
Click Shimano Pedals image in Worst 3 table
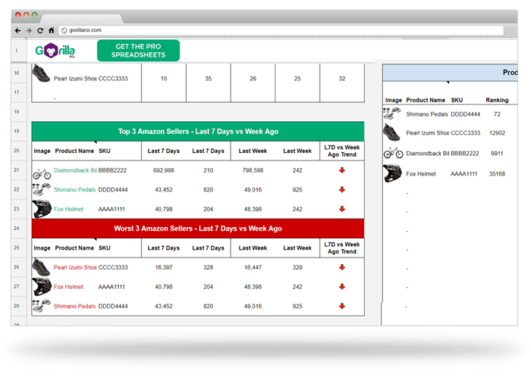[41, 306]
